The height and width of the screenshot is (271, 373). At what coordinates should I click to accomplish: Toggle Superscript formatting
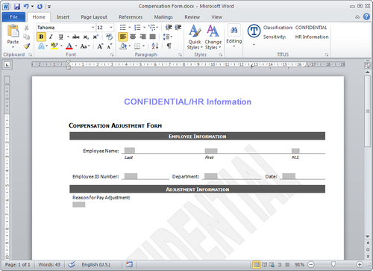point(95,37)
